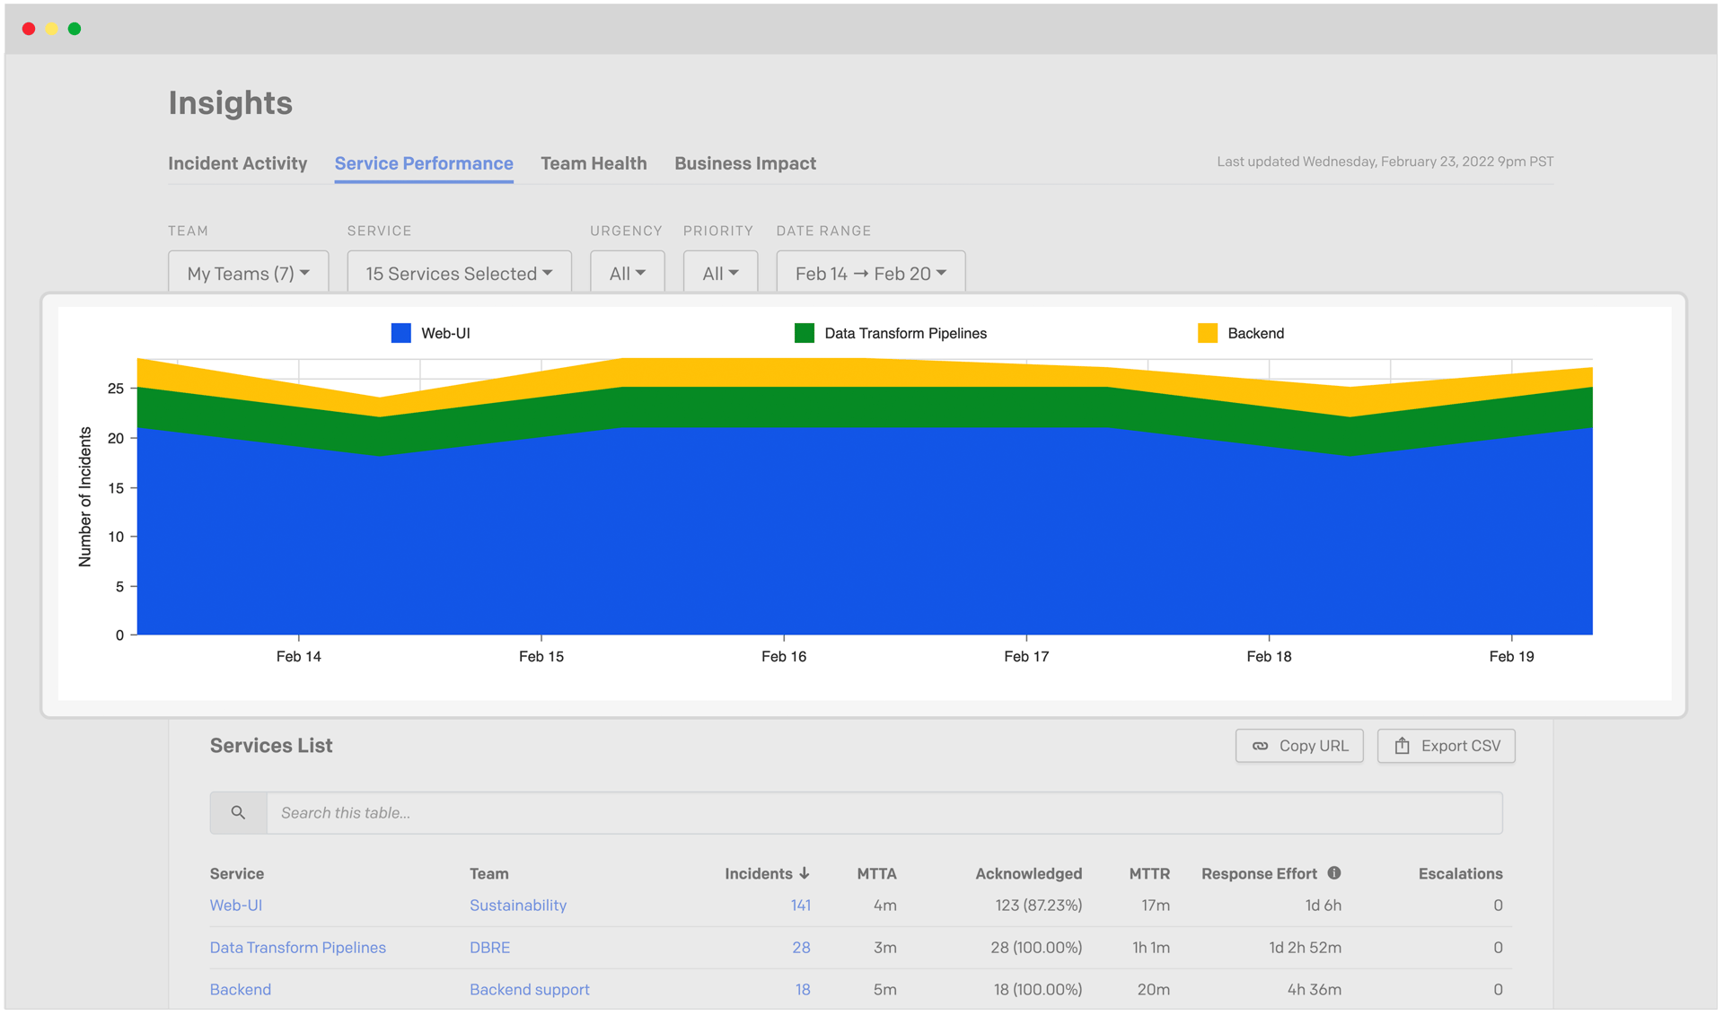Click the info icon beside Response Effort
The width and height of the screenshot is (1724, 1015).
click(x=1334, y=873)
